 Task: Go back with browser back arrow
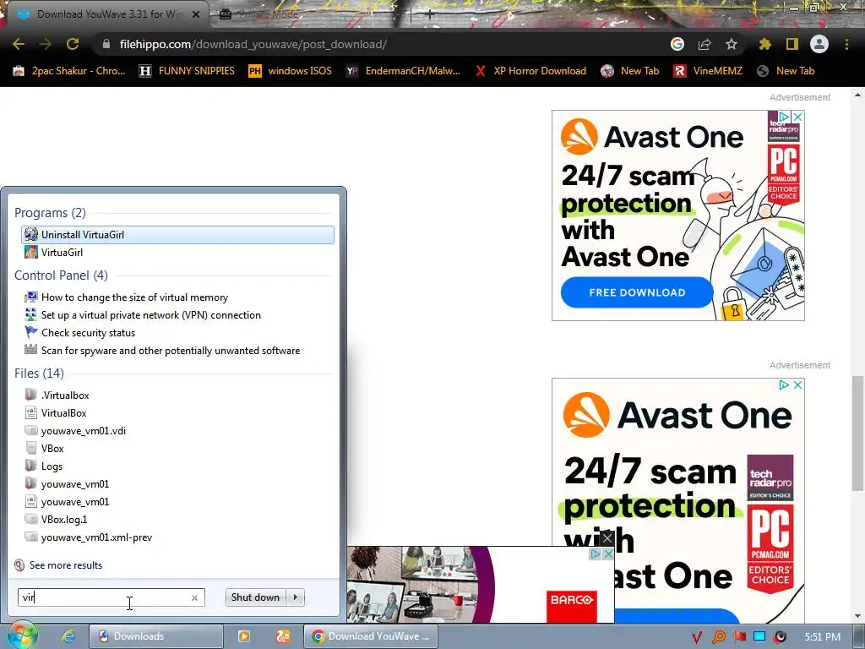pos(19,44)
